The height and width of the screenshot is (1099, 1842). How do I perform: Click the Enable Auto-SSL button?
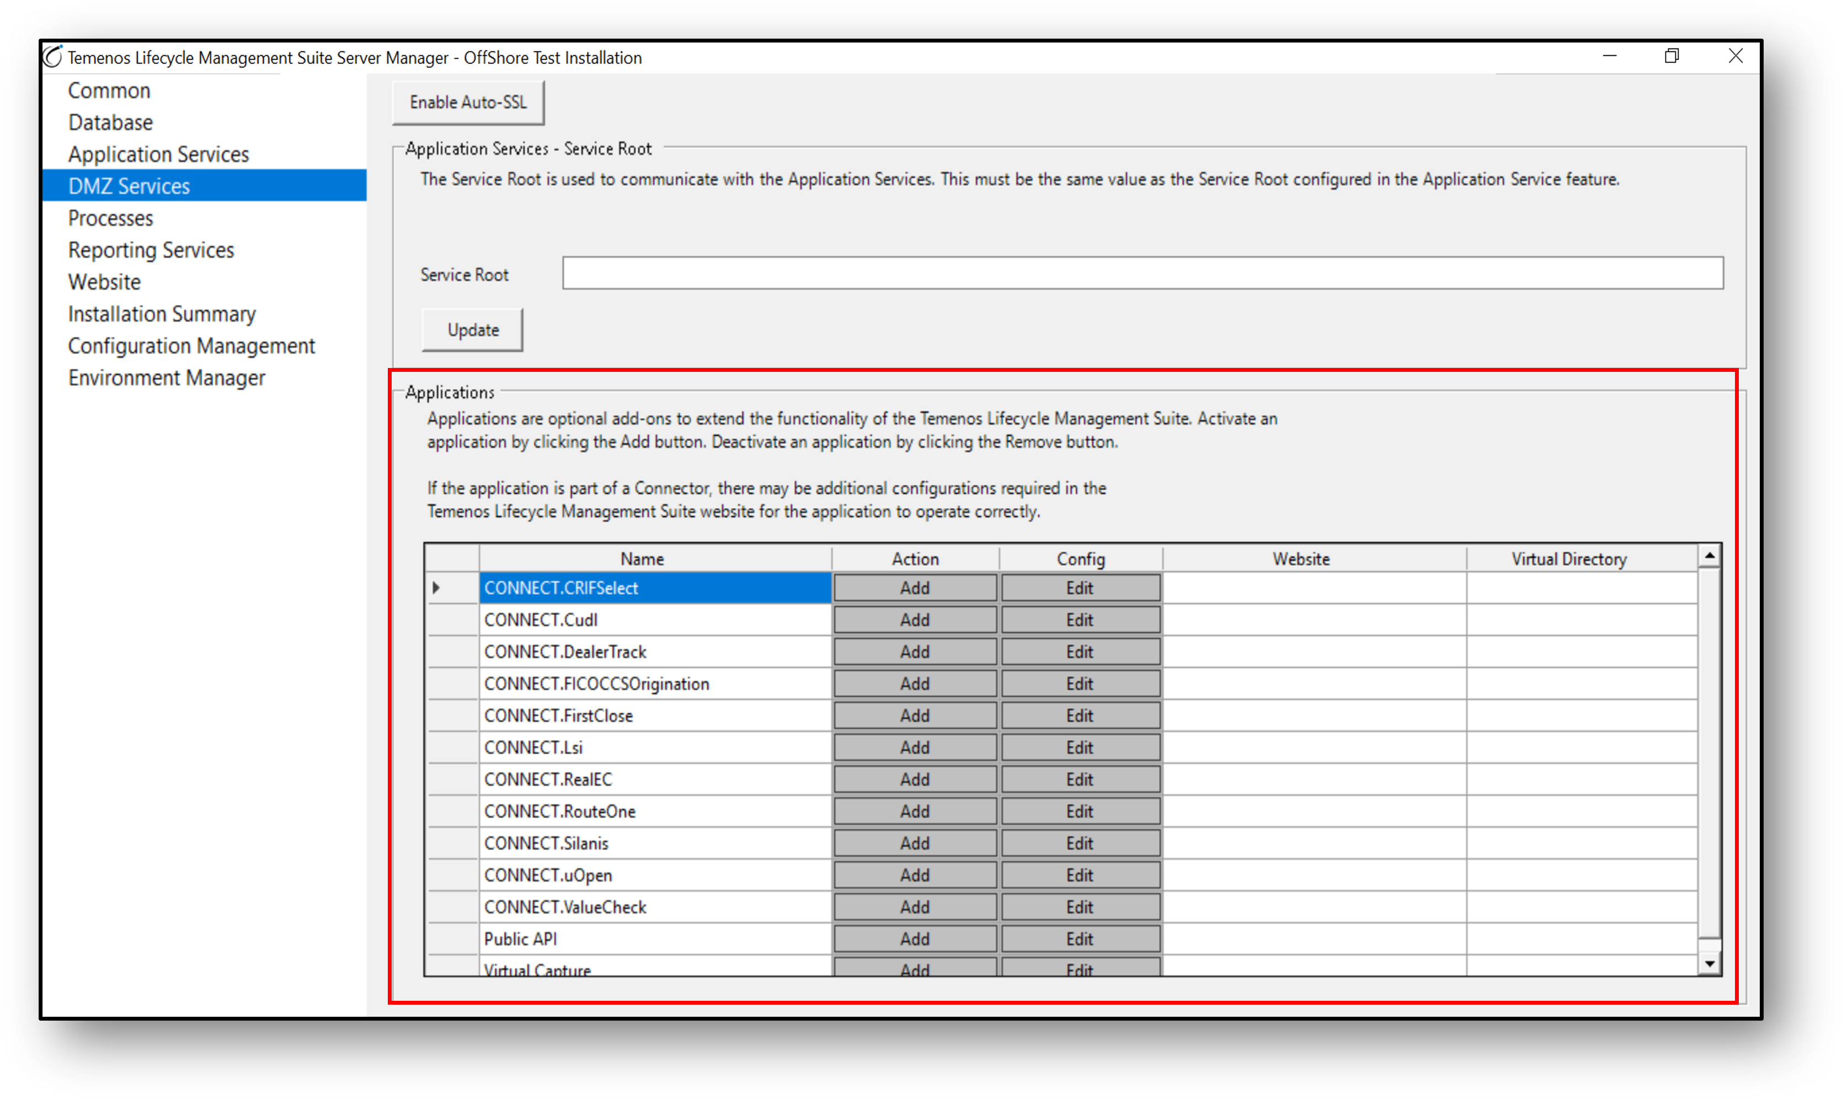pyautogui.click(x=468, y=102)
